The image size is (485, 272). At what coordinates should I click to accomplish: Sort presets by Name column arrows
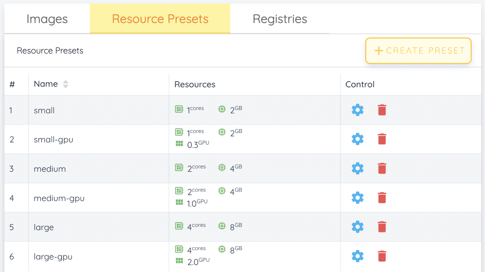(65, 84)
